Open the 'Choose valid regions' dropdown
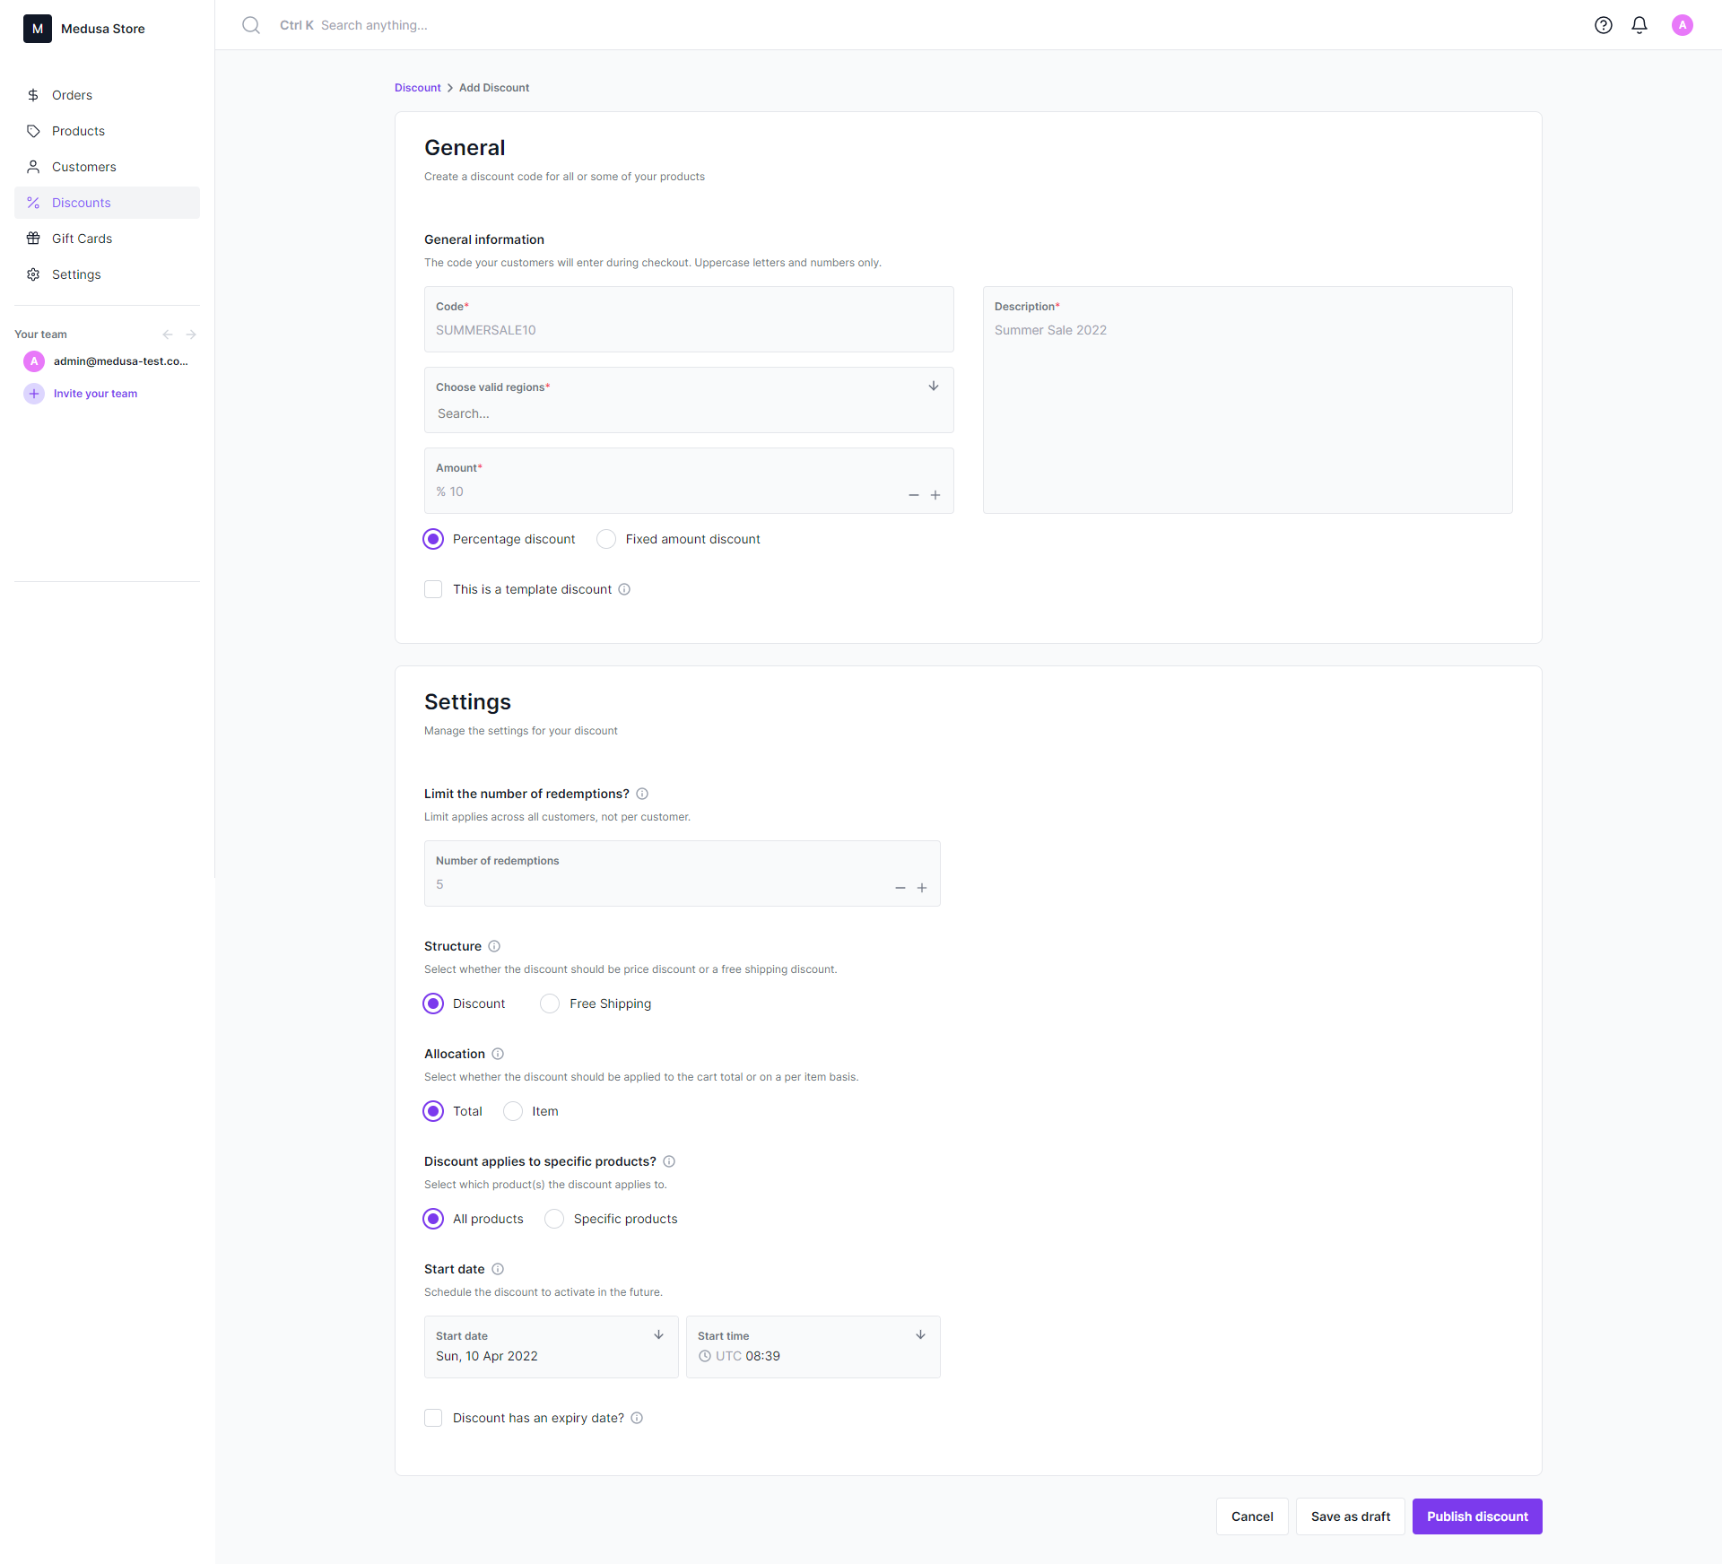The image size is (1722, 1564). point(933,386)
